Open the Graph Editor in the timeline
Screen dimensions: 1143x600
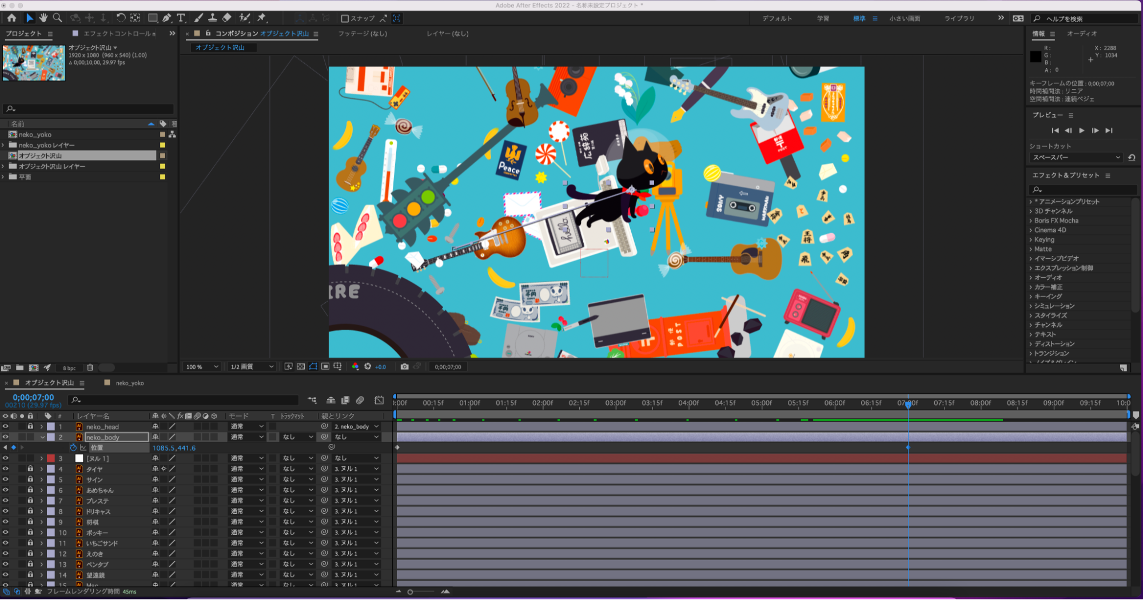(x=379, y=401)
